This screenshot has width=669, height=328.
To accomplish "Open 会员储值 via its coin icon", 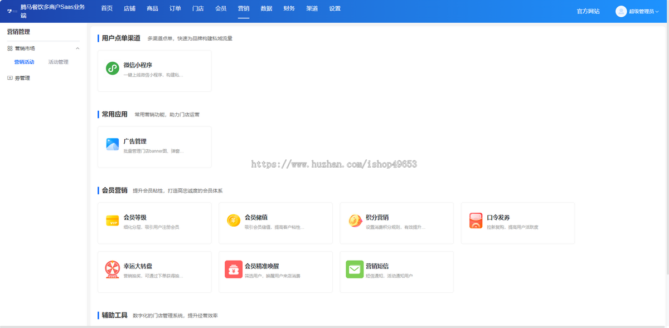I will point(233,221).
